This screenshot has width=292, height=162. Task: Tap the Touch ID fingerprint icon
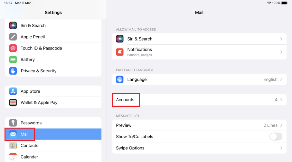point(13,48)
